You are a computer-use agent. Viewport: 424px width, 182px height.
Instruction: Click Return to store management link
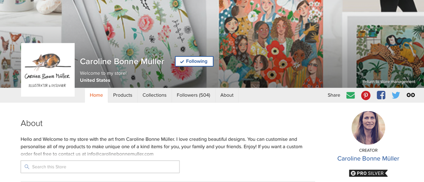click(389, 81)
